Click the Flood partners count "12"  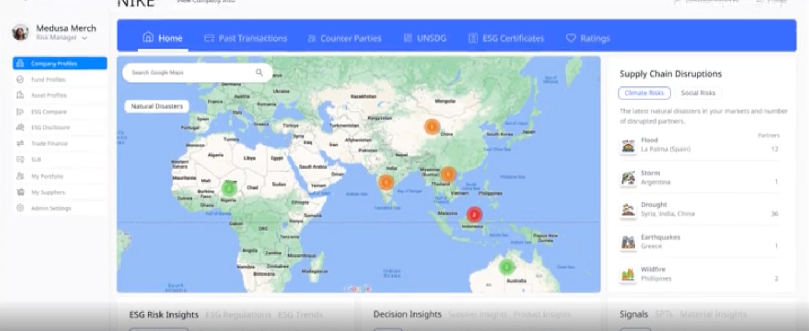(775, 149)
